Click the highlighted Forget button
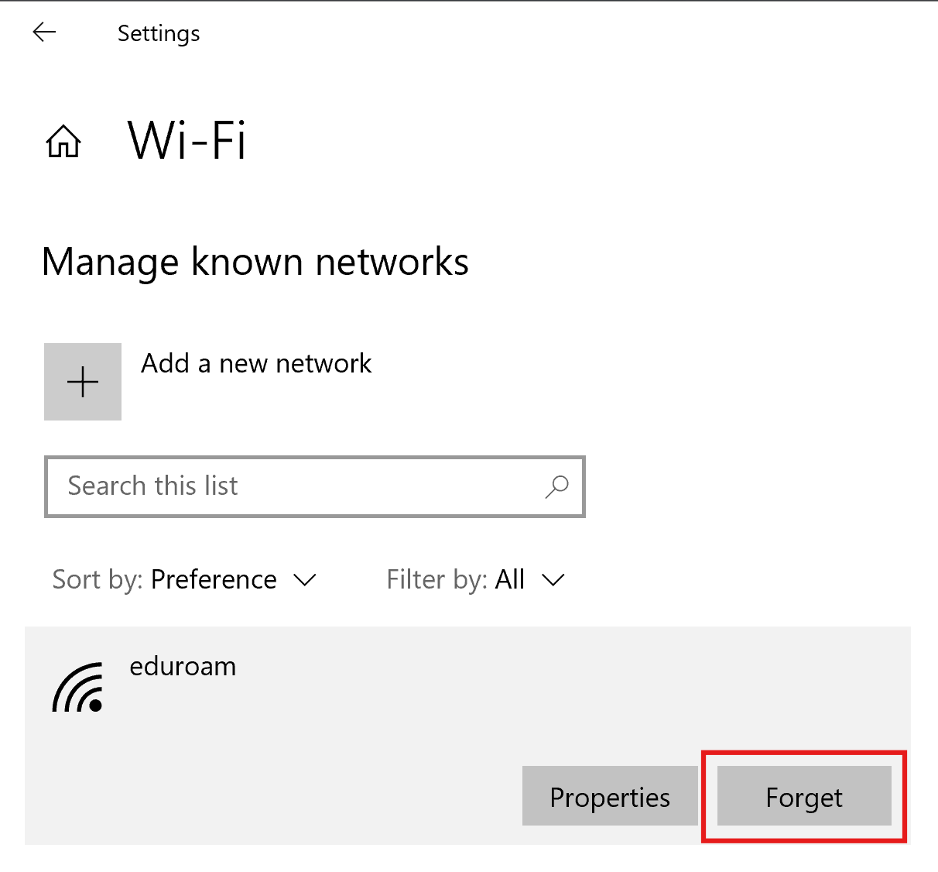Viewport: 938px width, 872px height. pyautogui.click(x=803, y=797)
